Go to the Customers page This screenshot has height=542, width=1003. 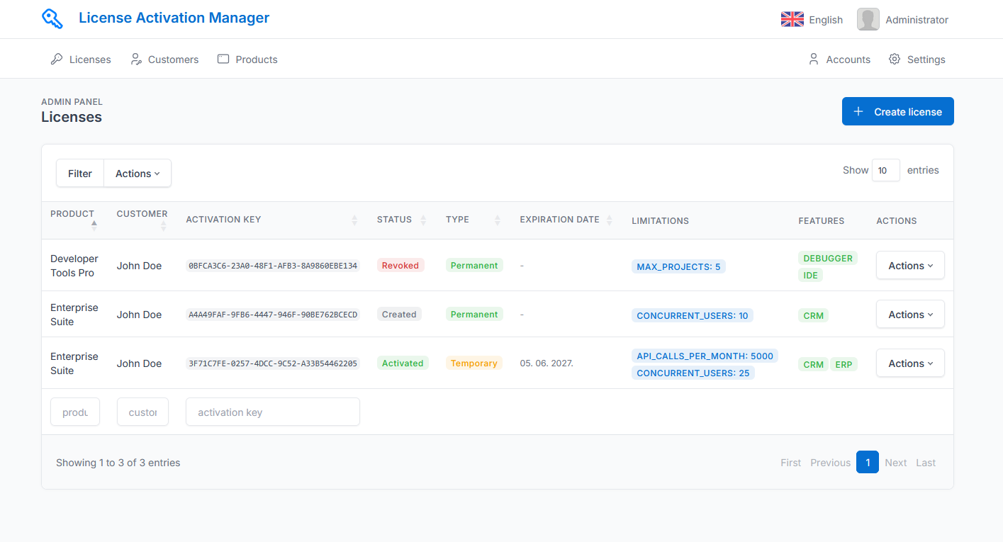164,60
